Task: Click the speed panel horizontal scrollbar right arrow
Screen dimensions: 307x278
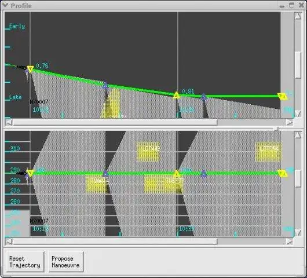Action: tap(289, 123)
